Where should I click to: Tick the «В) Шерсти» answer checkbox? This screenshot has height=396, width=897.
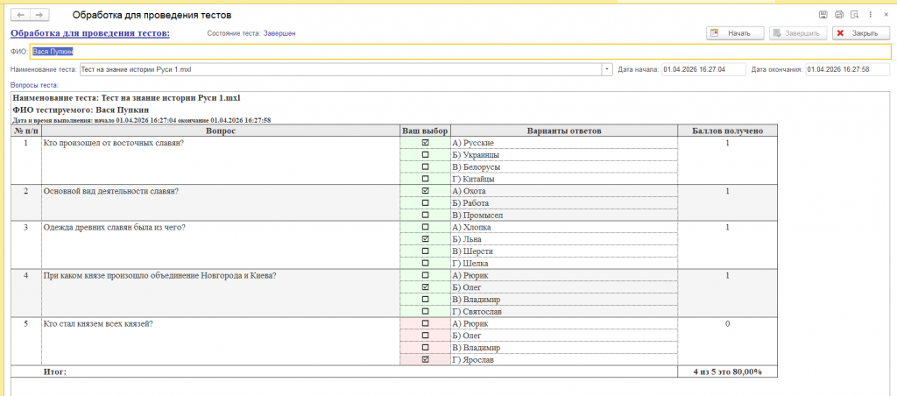425,251
